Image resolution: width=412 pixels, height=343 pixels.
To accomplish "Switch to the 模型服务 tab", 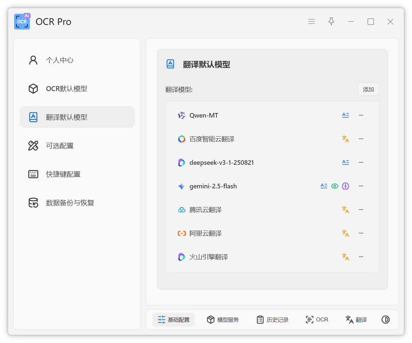I will pos(223,320).
